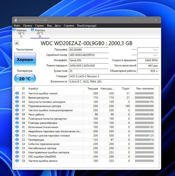Image resolution: width=175 pixels, height=176 pixels.
Task: Click the status icon for Запуски/остановки шпинделя
Action: tap(17, 102)
